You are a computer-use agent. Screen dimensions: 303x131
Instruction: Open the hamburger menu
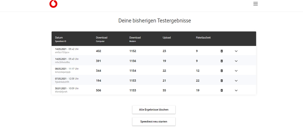point(255,4)
